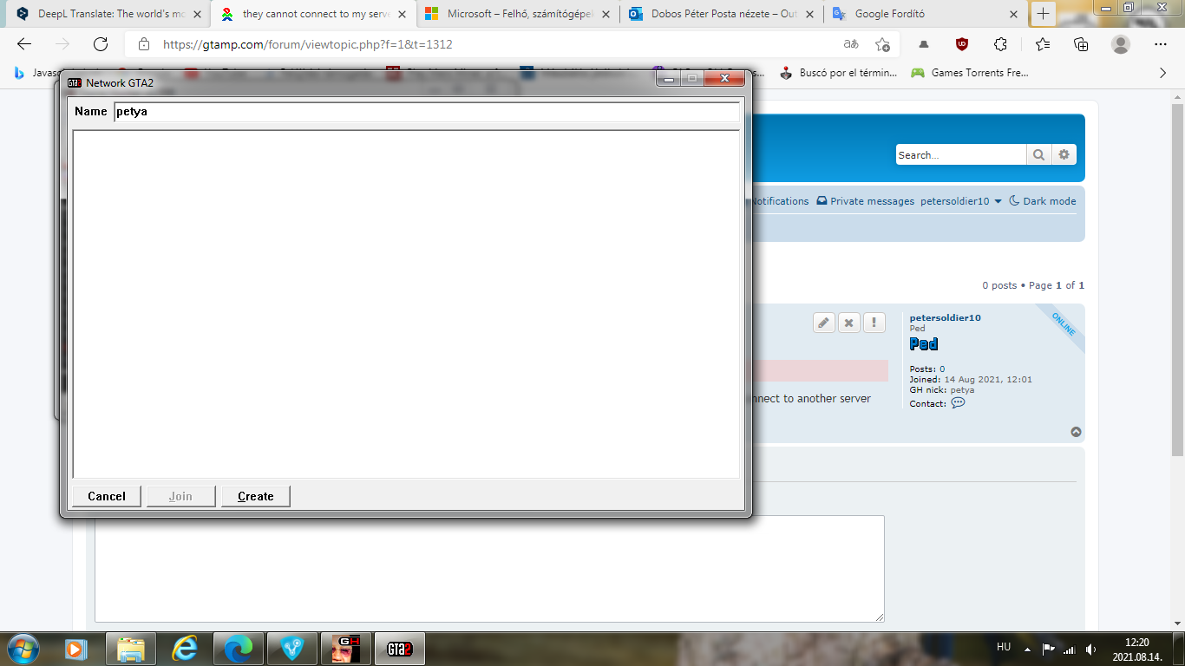Open advanced search gear icon

click(1064, 155)
